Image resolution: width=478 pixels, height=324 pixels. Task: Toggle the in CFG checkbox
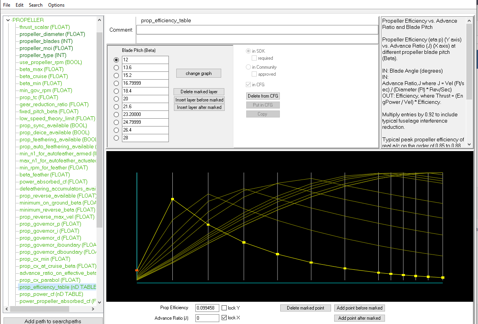point(248,85)
